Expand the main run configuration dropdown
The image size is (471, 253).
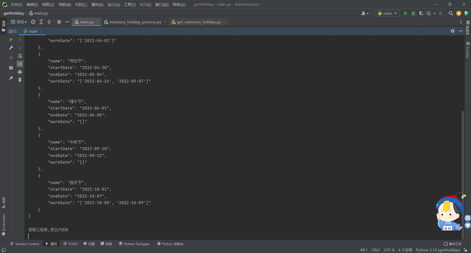click(387, 13)
